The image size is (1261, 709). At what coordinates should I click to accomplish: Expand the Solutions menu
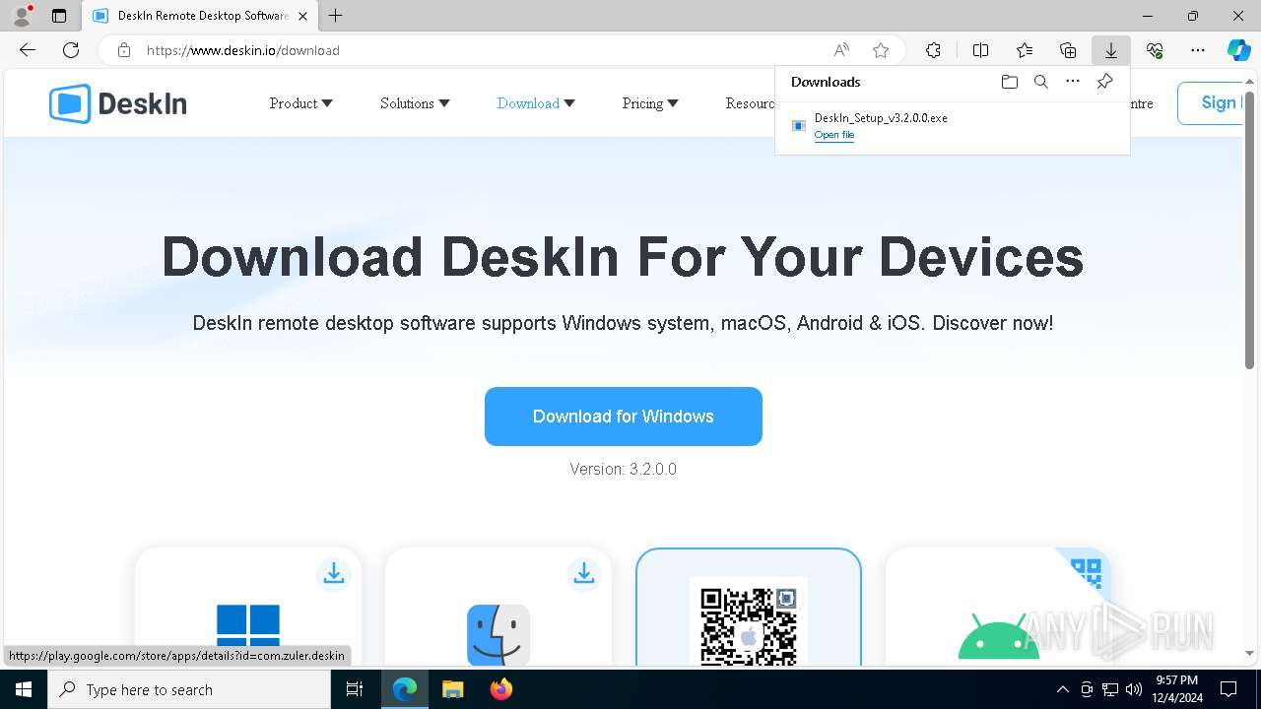pyautogui.click(x=415, y=103)
